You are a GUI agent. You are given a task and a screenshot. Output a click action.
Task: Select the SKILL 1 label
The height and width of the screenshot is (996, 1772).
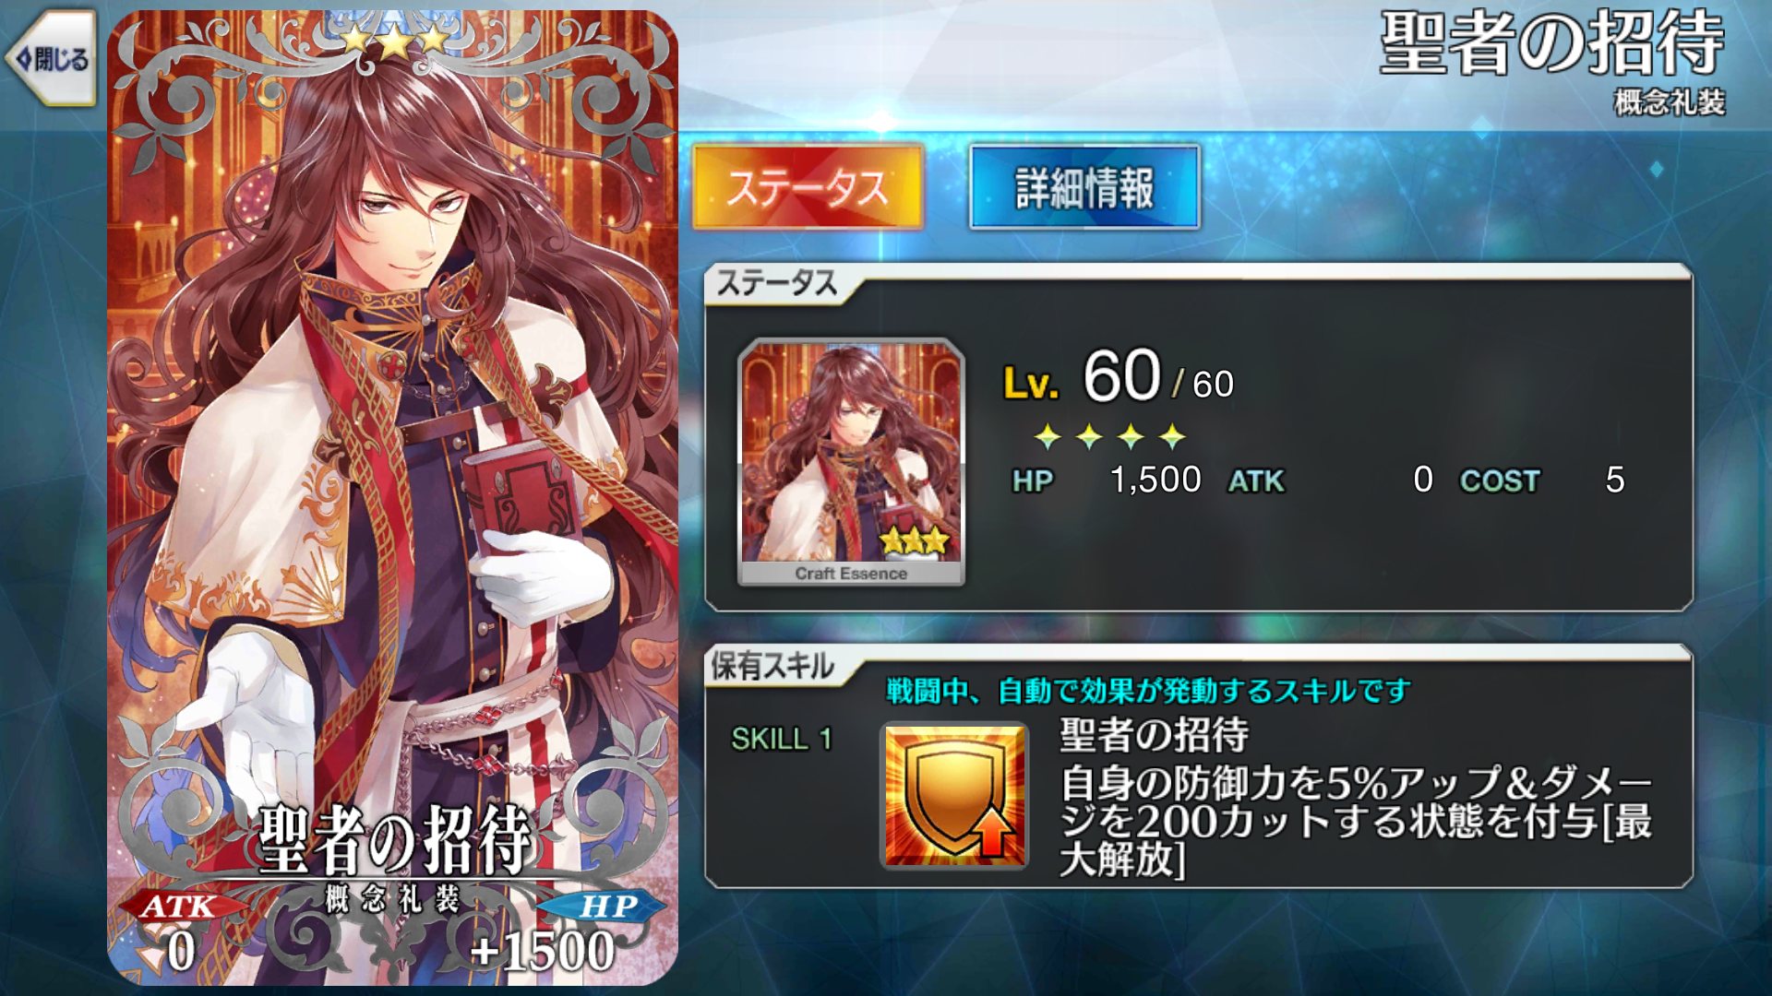click(x=781, y=739)
